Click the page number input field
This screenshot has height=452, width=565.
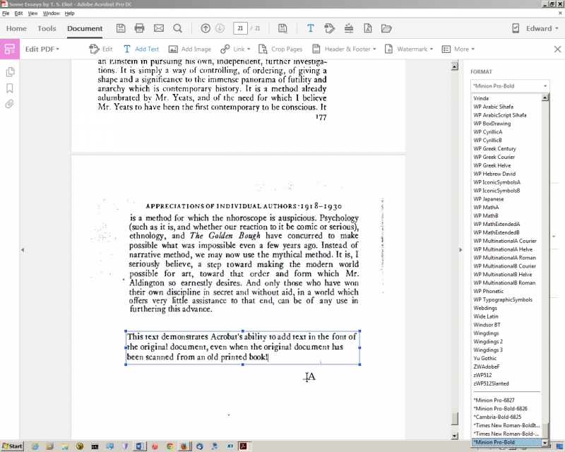pos(242,28)
